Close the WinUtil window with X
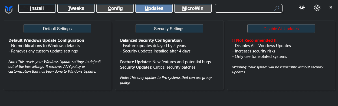The width and height of the screenshot is (338, 106). pos(331,8)
